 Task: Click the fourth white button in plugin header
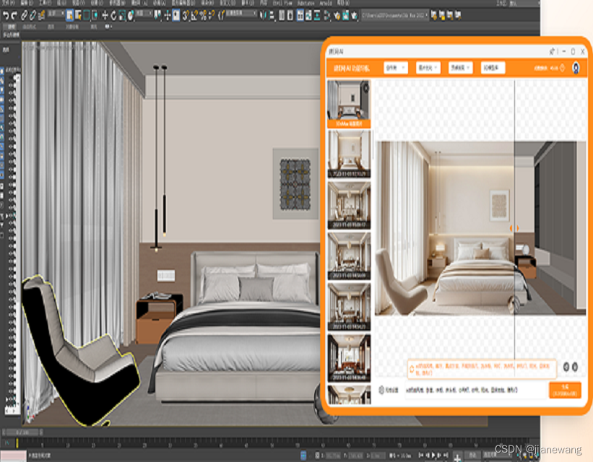[x=493, y=68]
